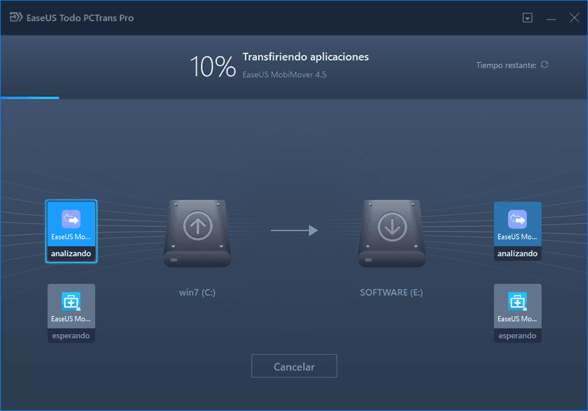This screenshot has width=588, height=411.
Task: Click the spinner icon beside Tiempo restante
Action: click(x=544, y=65)
